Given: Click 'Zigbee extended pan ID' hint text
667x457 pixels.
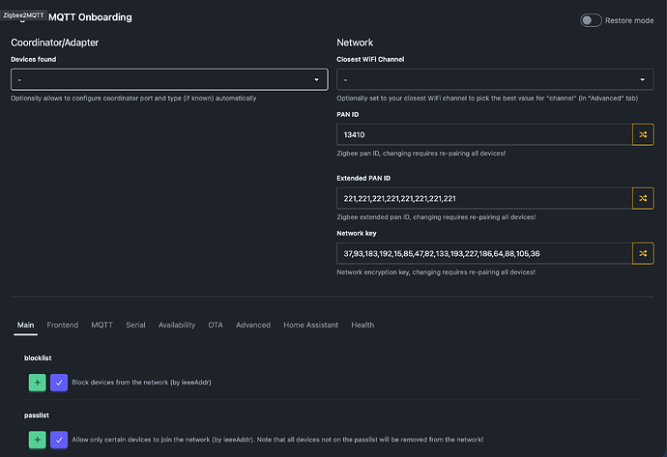Looking at the screenshot, I should 436,216.
